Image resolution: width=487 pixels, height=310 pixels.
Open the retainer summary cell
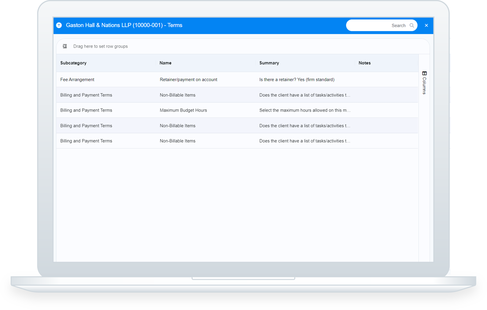(297, 79)
